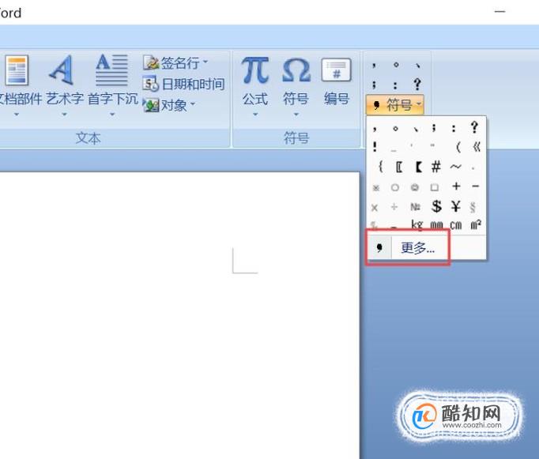This screenshot has width=539, height=459.
Task: Select 更多... to show more symbols
Action: click(417, 247)
